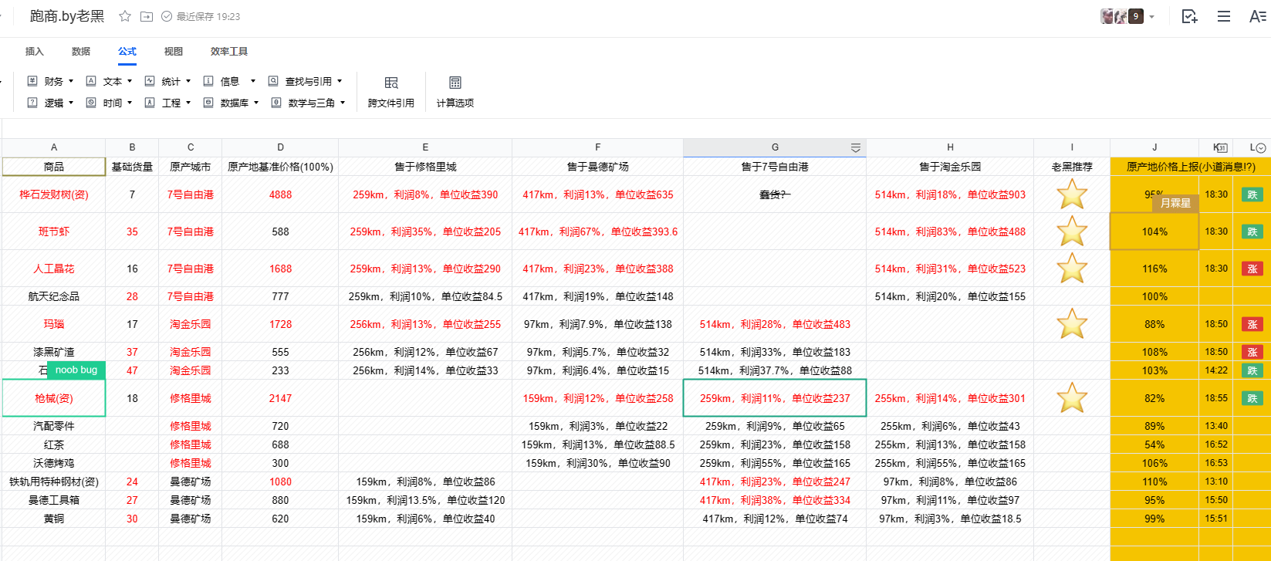Open the 工程 functions dropdown
The width and height of the screenshot is (1271, 561).
click(x=167, y=103)
